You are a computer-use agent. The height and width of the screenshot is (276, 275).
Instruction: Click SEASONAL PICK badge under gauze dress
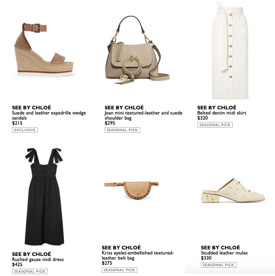coord(30,271)
